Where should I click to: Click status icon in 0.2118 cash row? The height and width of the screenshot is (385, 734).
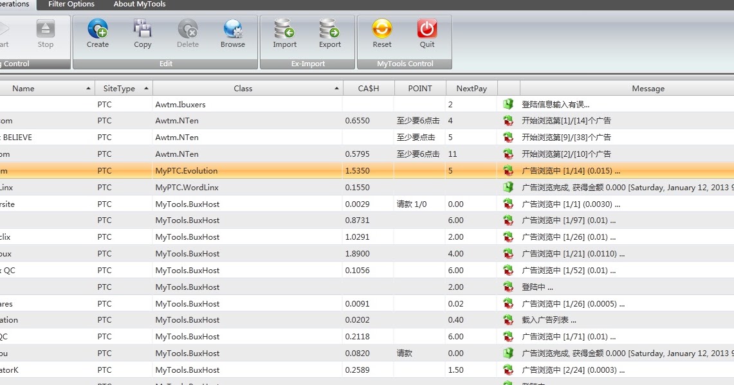point(508,337)
